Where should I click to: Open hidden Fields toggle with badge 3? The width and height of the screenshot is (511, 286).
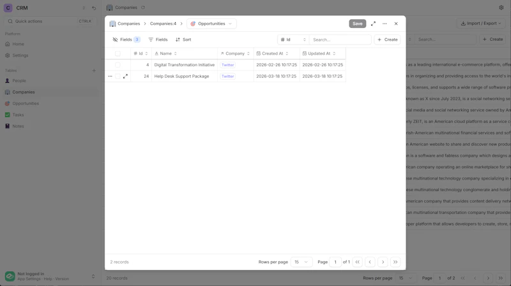click(x=126, y=39)
